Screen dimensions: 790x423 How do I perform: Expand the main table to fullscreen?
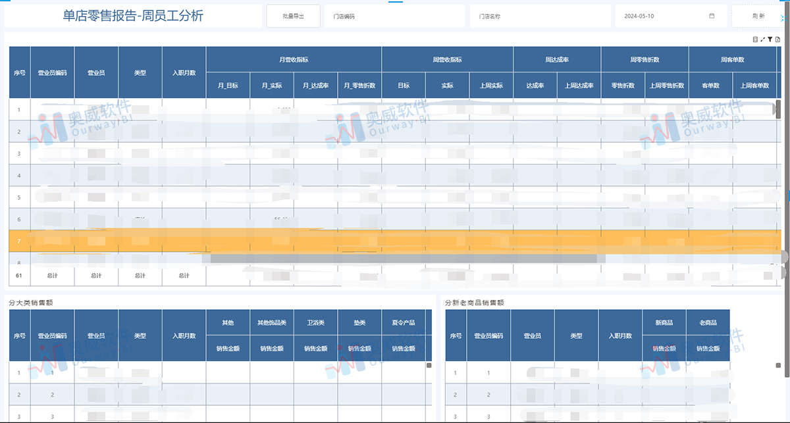pos(762,39)
